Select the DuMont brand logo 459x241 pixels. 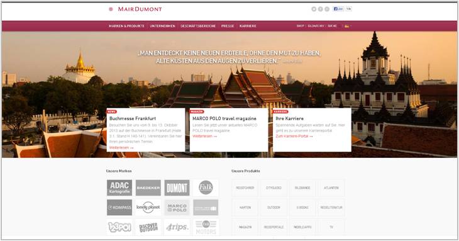click(x=177, y=188)
